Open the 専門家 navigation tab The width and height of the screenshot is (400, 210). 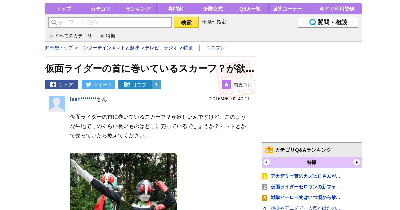coord(175,9)
